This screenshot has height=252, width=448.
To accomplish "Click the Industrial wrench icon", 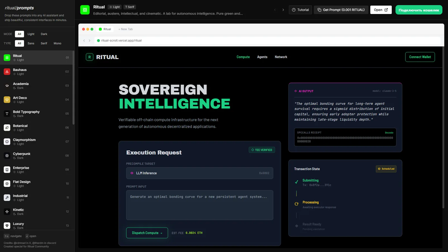I will (x=7, y=198).
